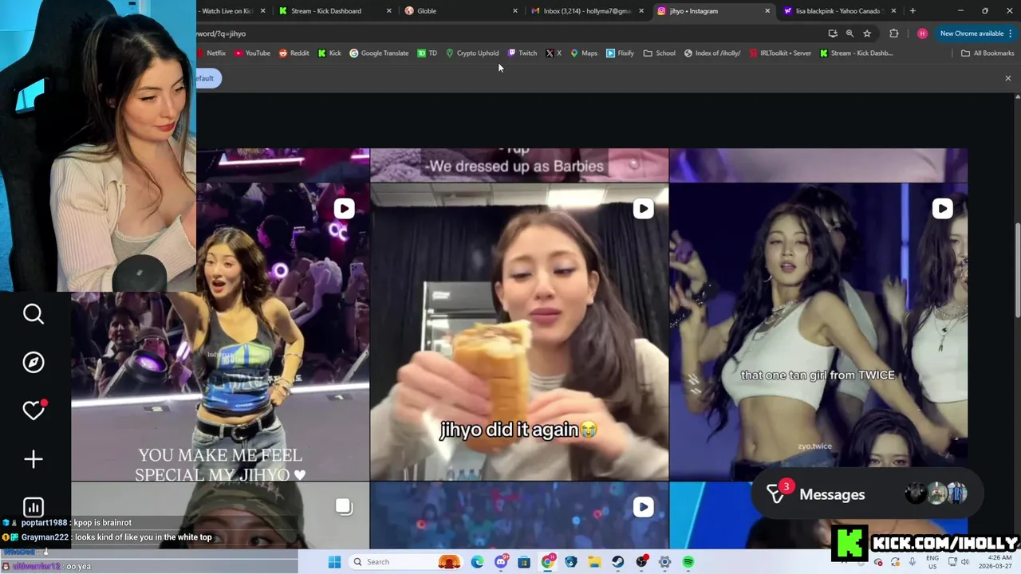Open Spotify from taskbar

pyautogui.click(x=688, y=562)
